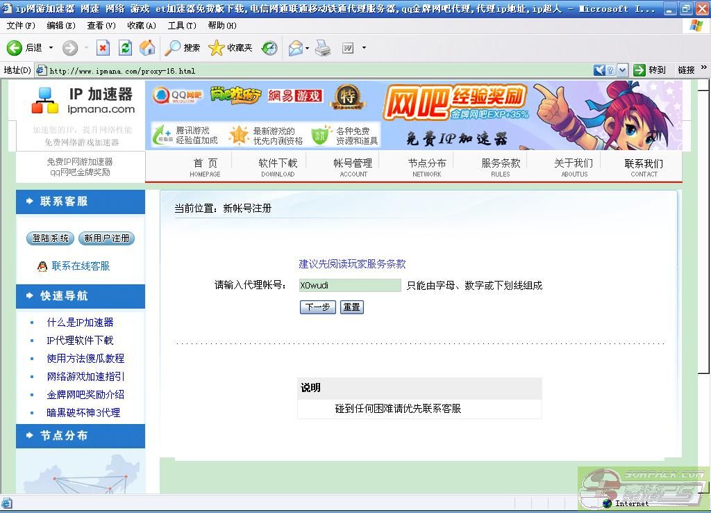Screen dimensions: 711x513
Task: Click the 下一步 next step button
Action: (x=317, y=307)
